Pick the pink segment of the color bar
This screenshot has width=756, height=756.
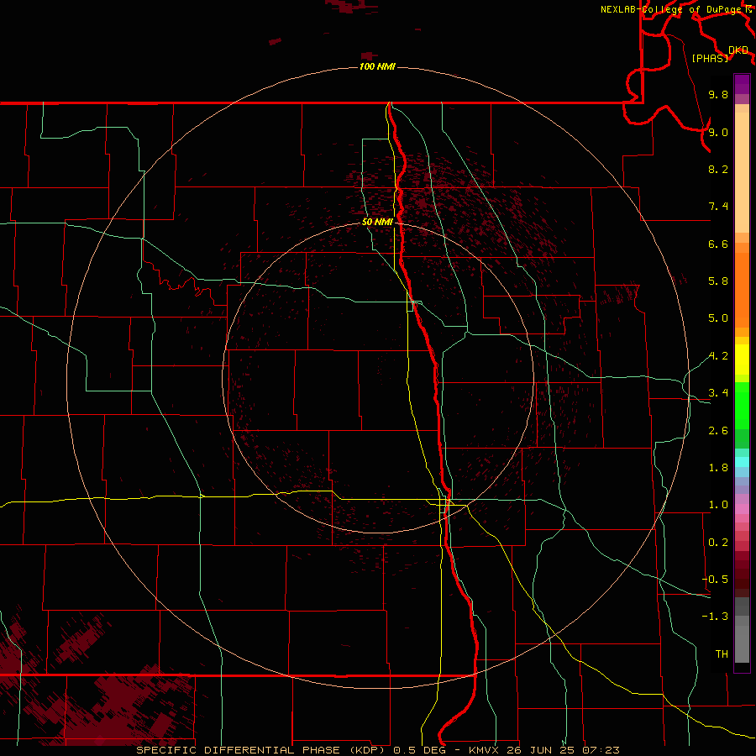pyautogui.click(x=742, y=509)
